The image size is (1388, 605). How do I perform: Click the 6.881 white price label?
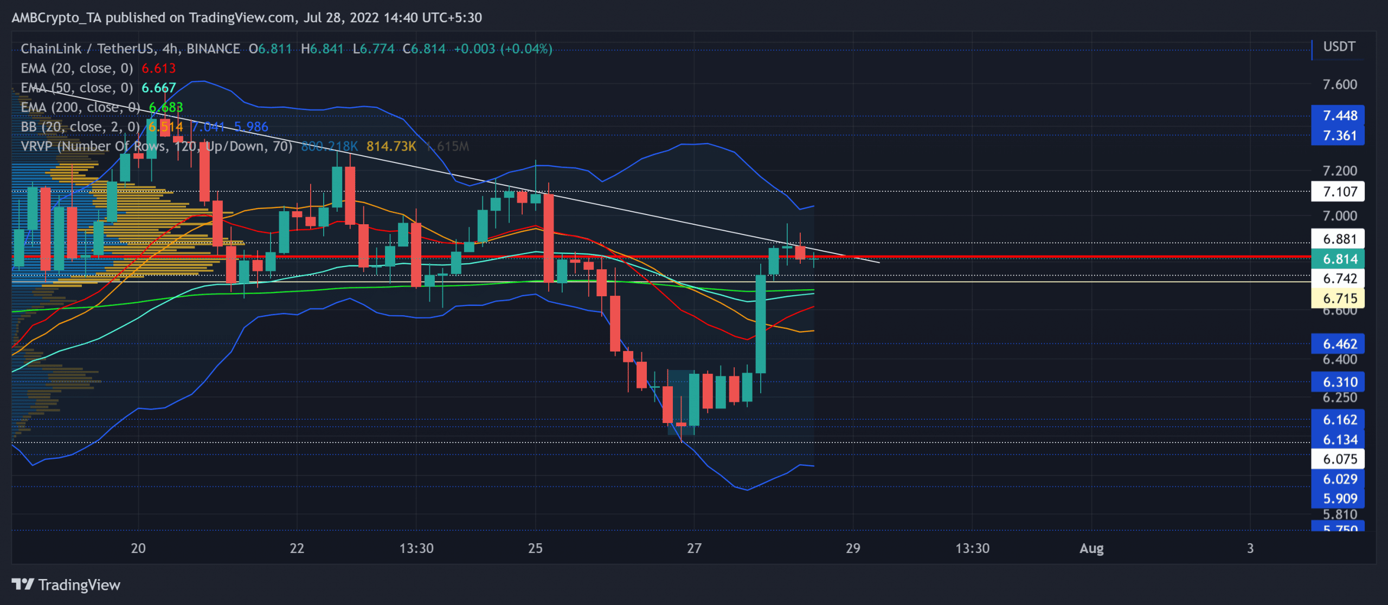point(1338,239)
